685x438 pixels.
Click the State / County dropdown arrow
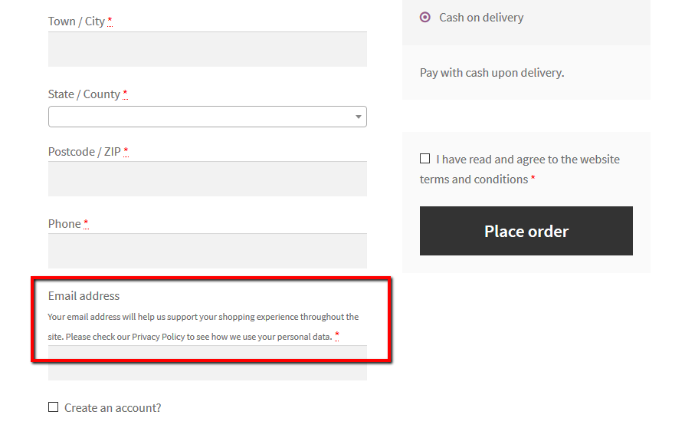(x=358, y=117)
